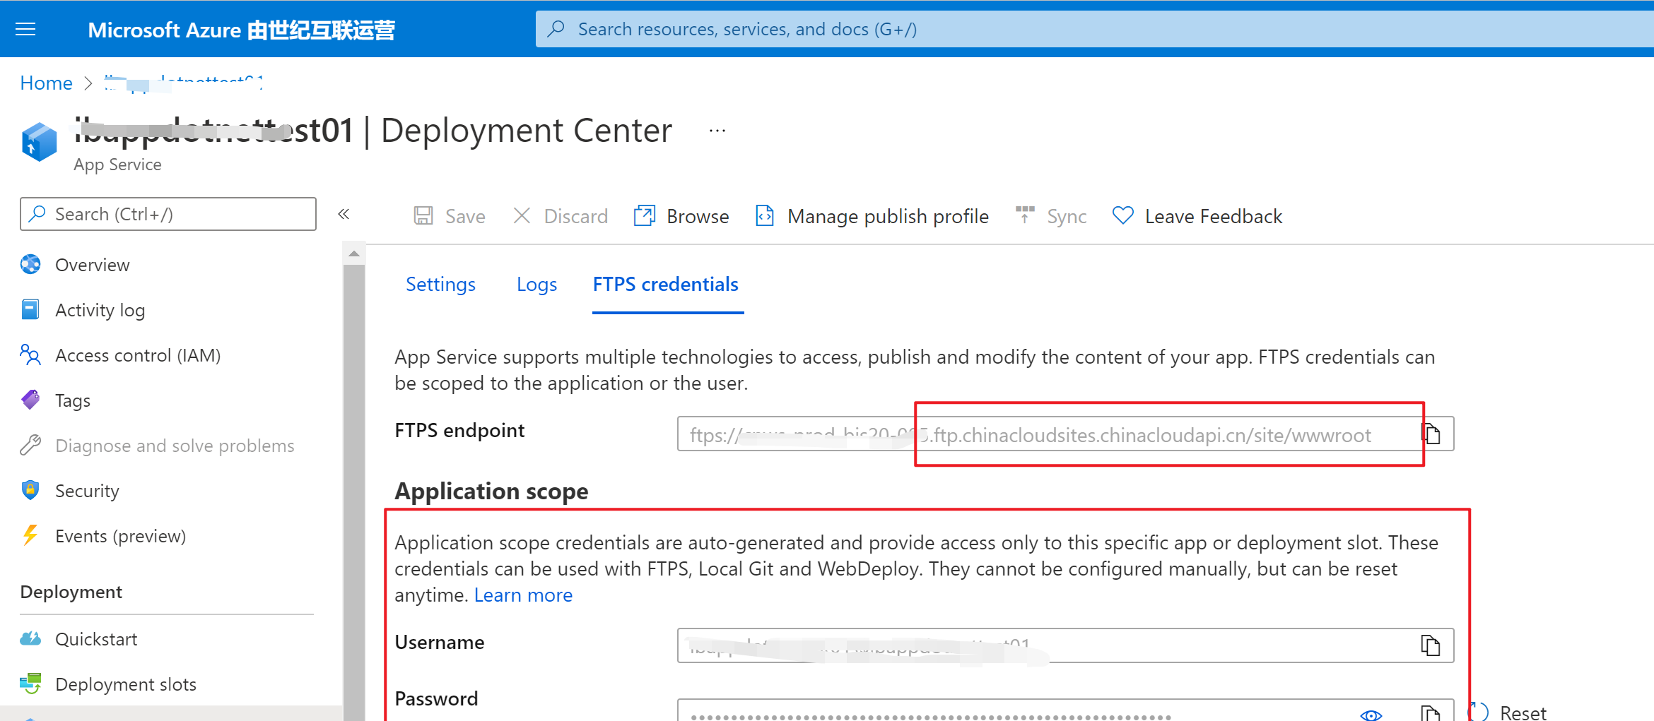Screen dimensions: 1654x721
Task: Open Manage publish profile
Action: point(872,216)
